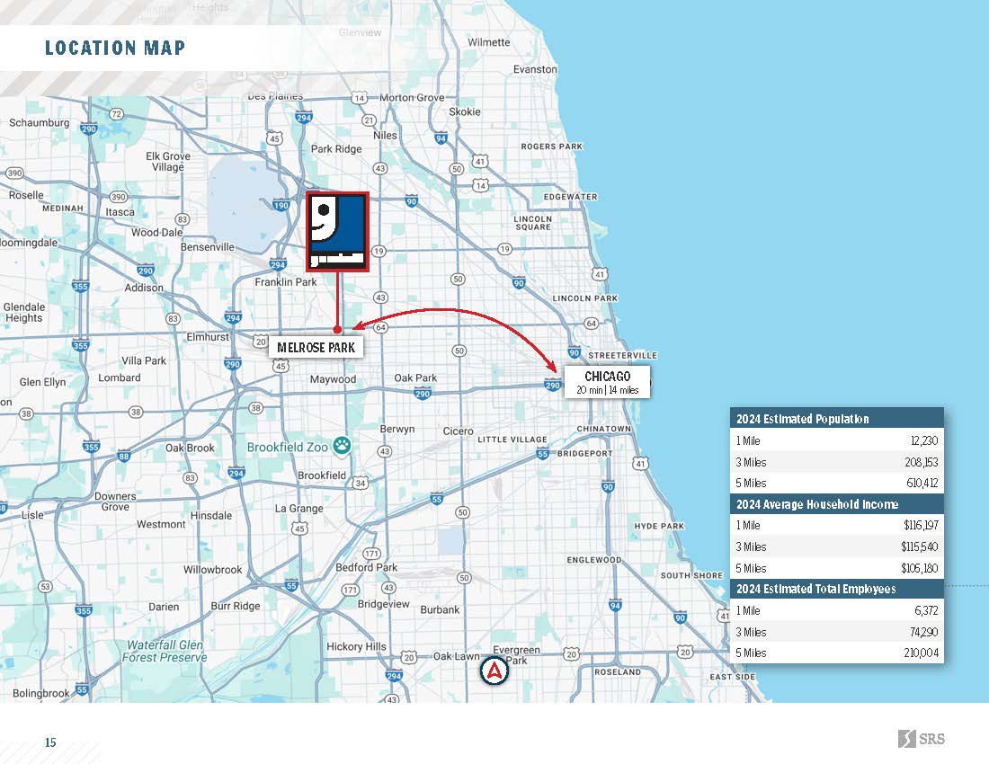
Task: Click the circled A marker near Evergreen Park
Action: 494,671
